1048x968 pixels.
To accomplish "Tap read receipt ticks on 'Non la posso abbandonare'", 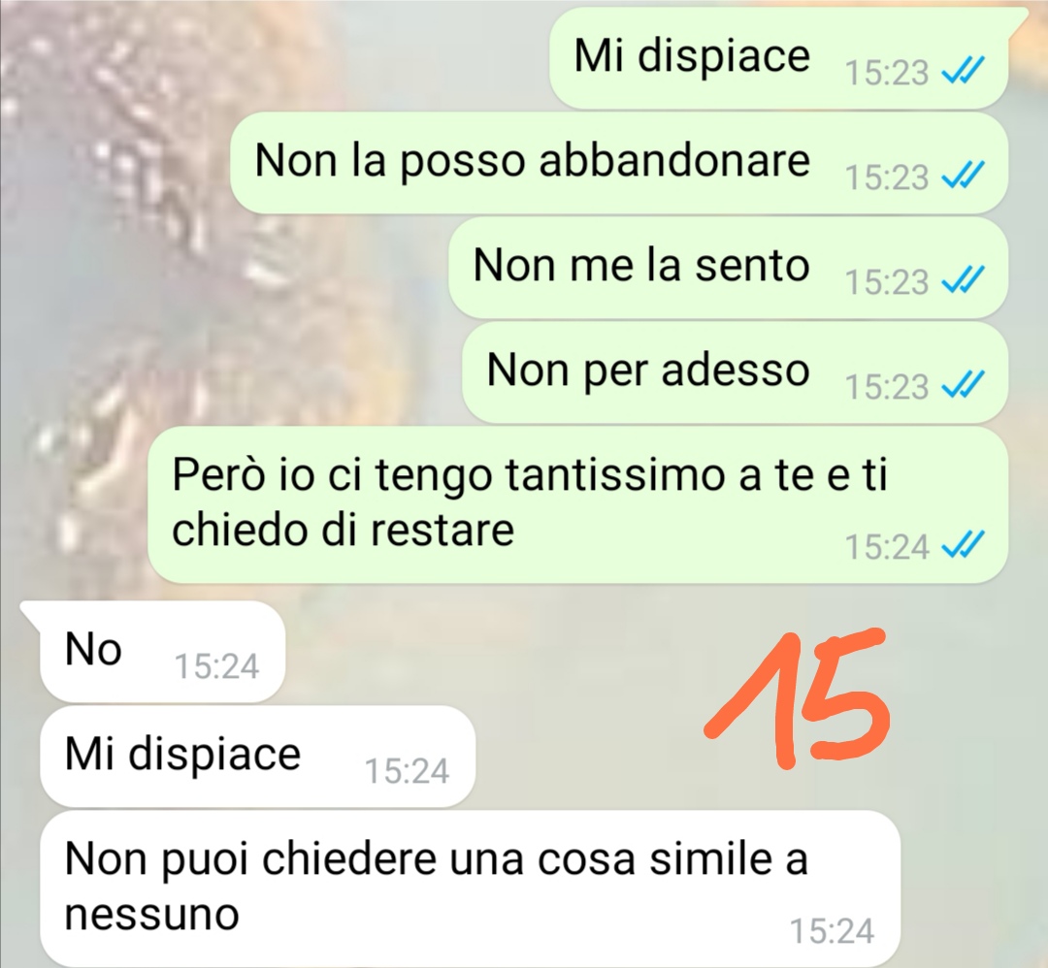I will 963,176.
